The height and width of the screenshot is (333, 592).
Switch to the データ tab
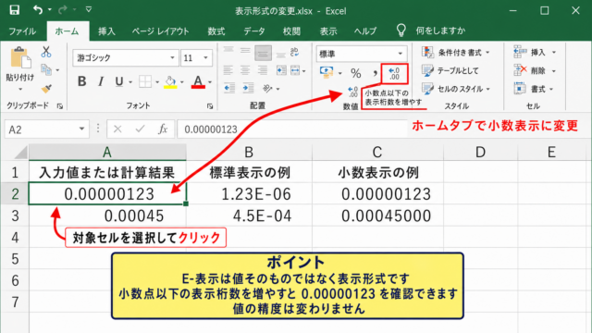(254, 31)
